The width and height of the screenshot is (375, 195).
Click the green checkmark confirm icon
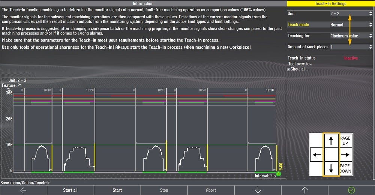pyautogui.click(x=351, y=190)
